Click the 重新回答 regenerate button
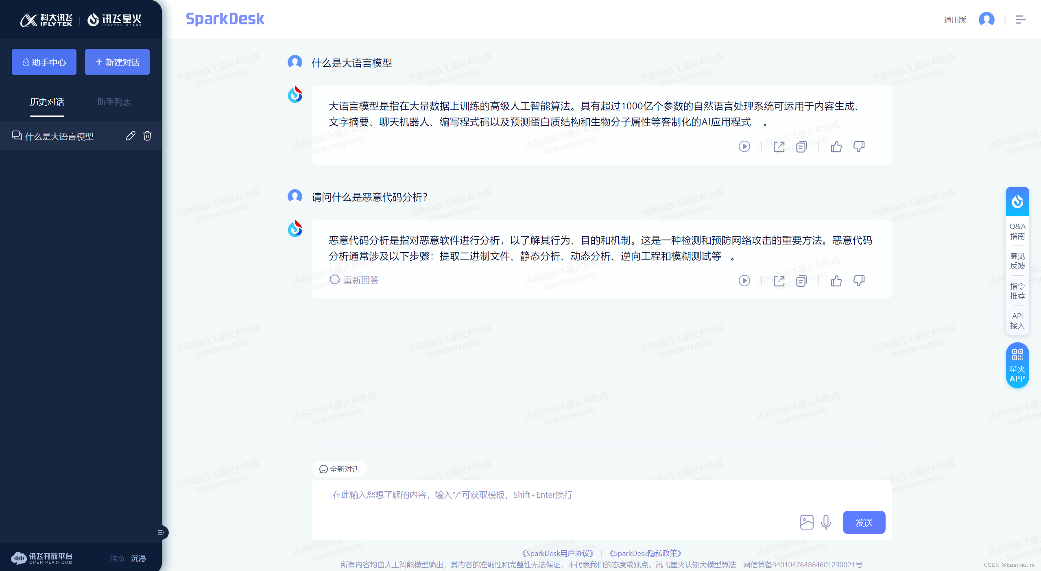 coord(354,280)
